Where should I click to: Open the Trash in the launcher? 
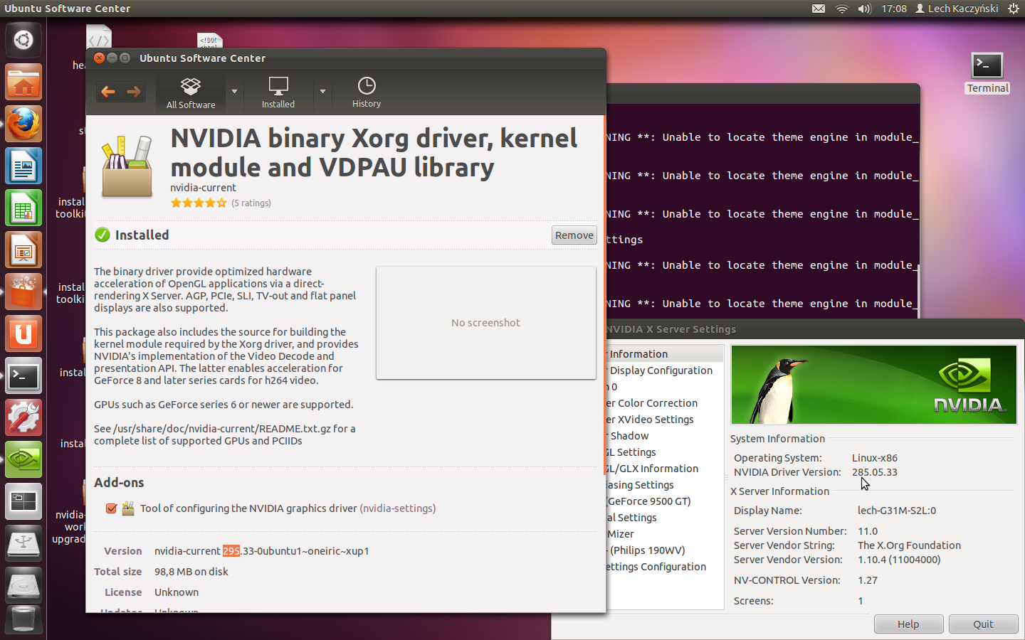pos(23,620)
